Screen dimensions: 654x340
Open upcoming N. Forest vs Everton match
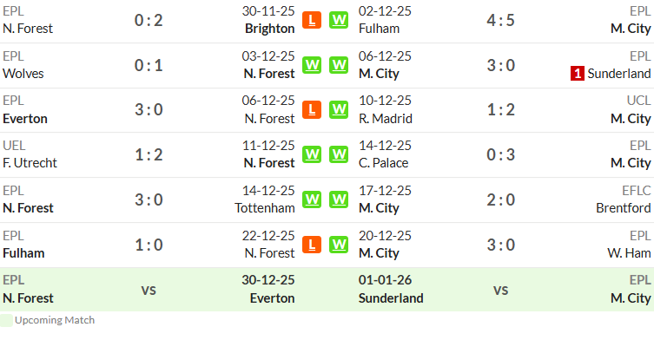(x=149, y=290)
